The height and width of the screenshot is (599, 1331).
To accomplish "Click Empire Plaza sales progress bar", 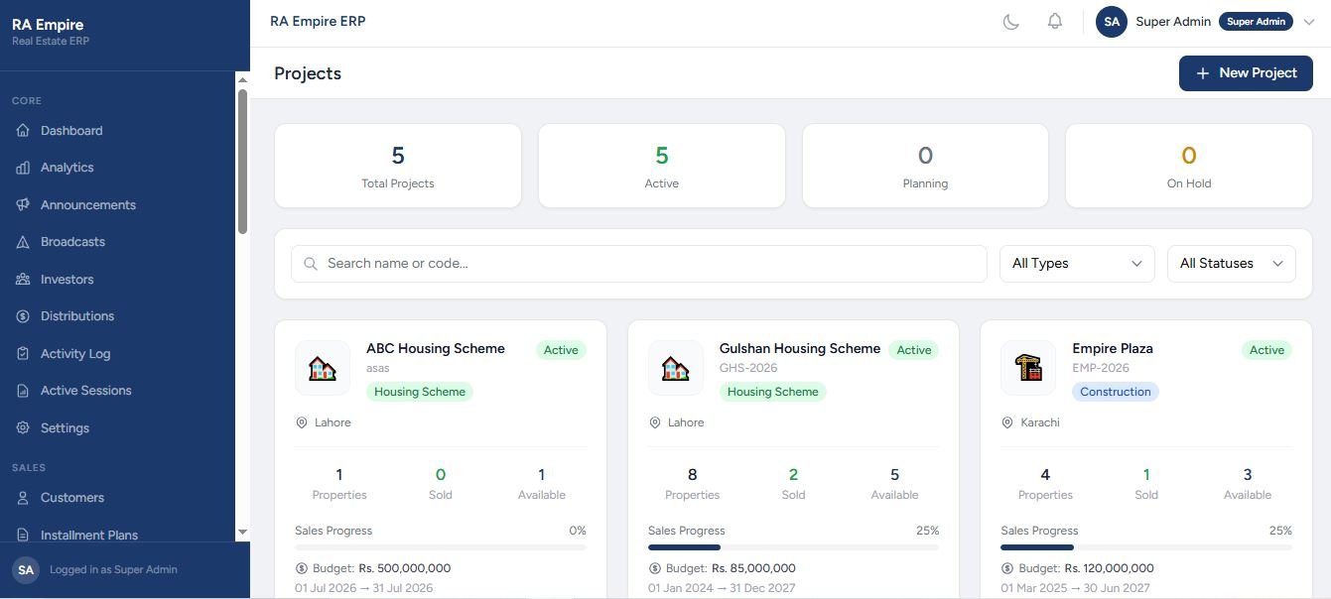I will 1146,547.
